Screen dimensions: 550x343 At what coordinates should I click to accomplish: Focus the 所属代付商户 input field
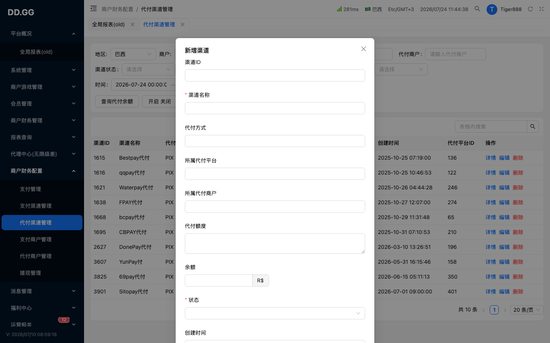tap(275, 207)
